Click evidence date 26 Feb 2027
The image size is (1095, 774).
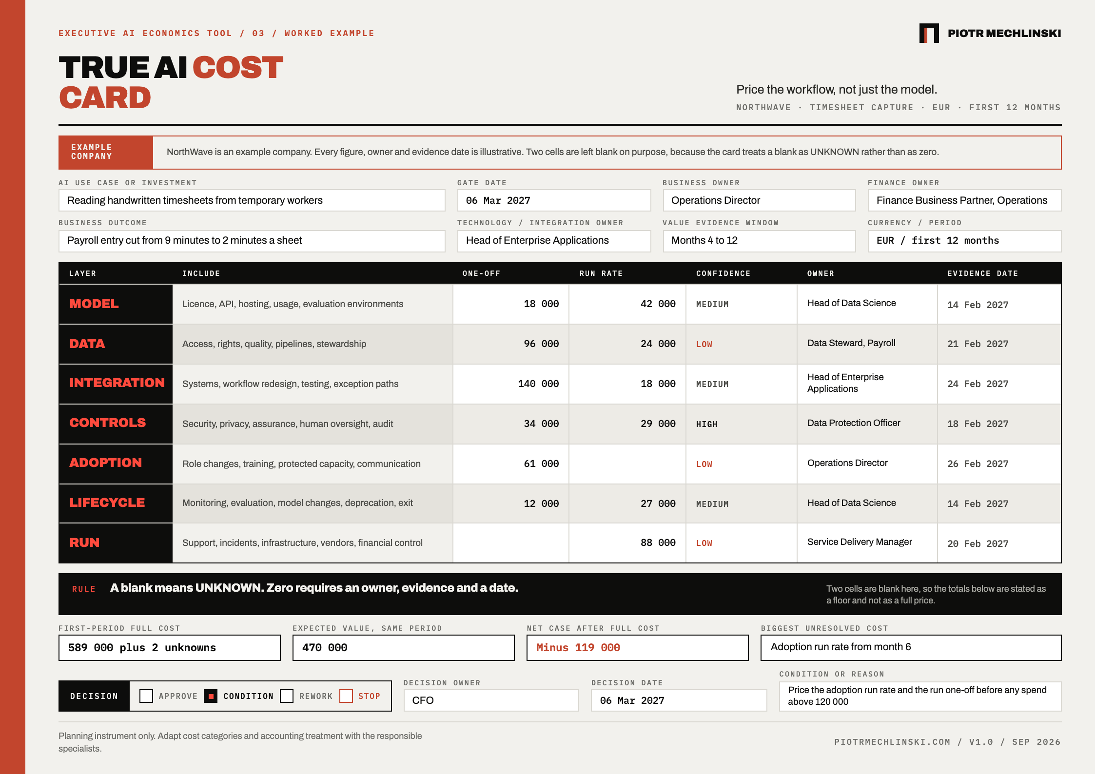978,464
